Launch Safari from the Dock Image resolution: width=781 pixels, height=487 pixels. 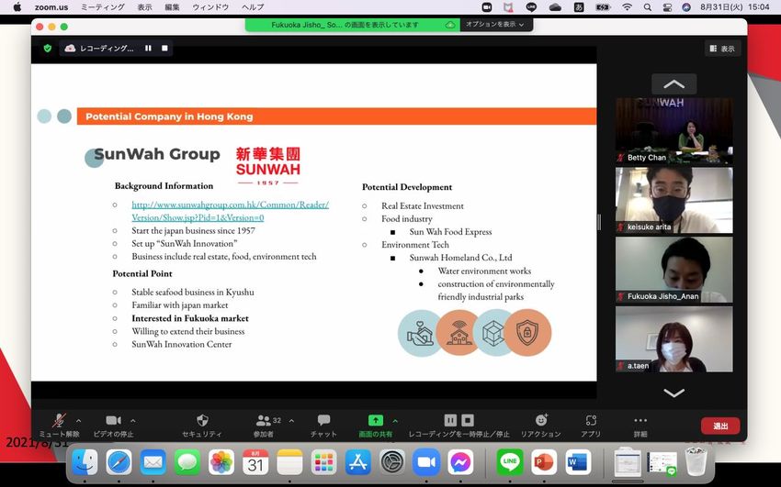(119, 462)
